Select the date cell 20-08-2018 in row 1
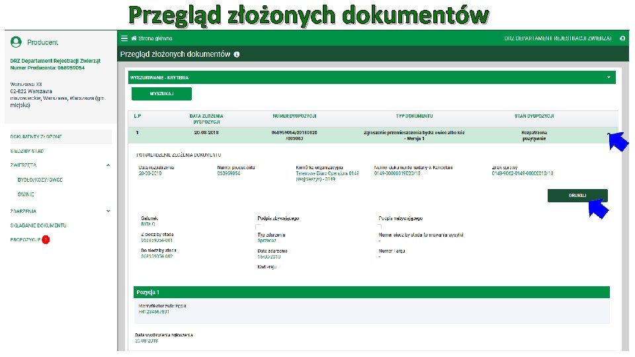The image size is (635, 357). [x=206, y=133]
